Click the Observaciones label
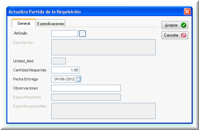 (26, 88)
